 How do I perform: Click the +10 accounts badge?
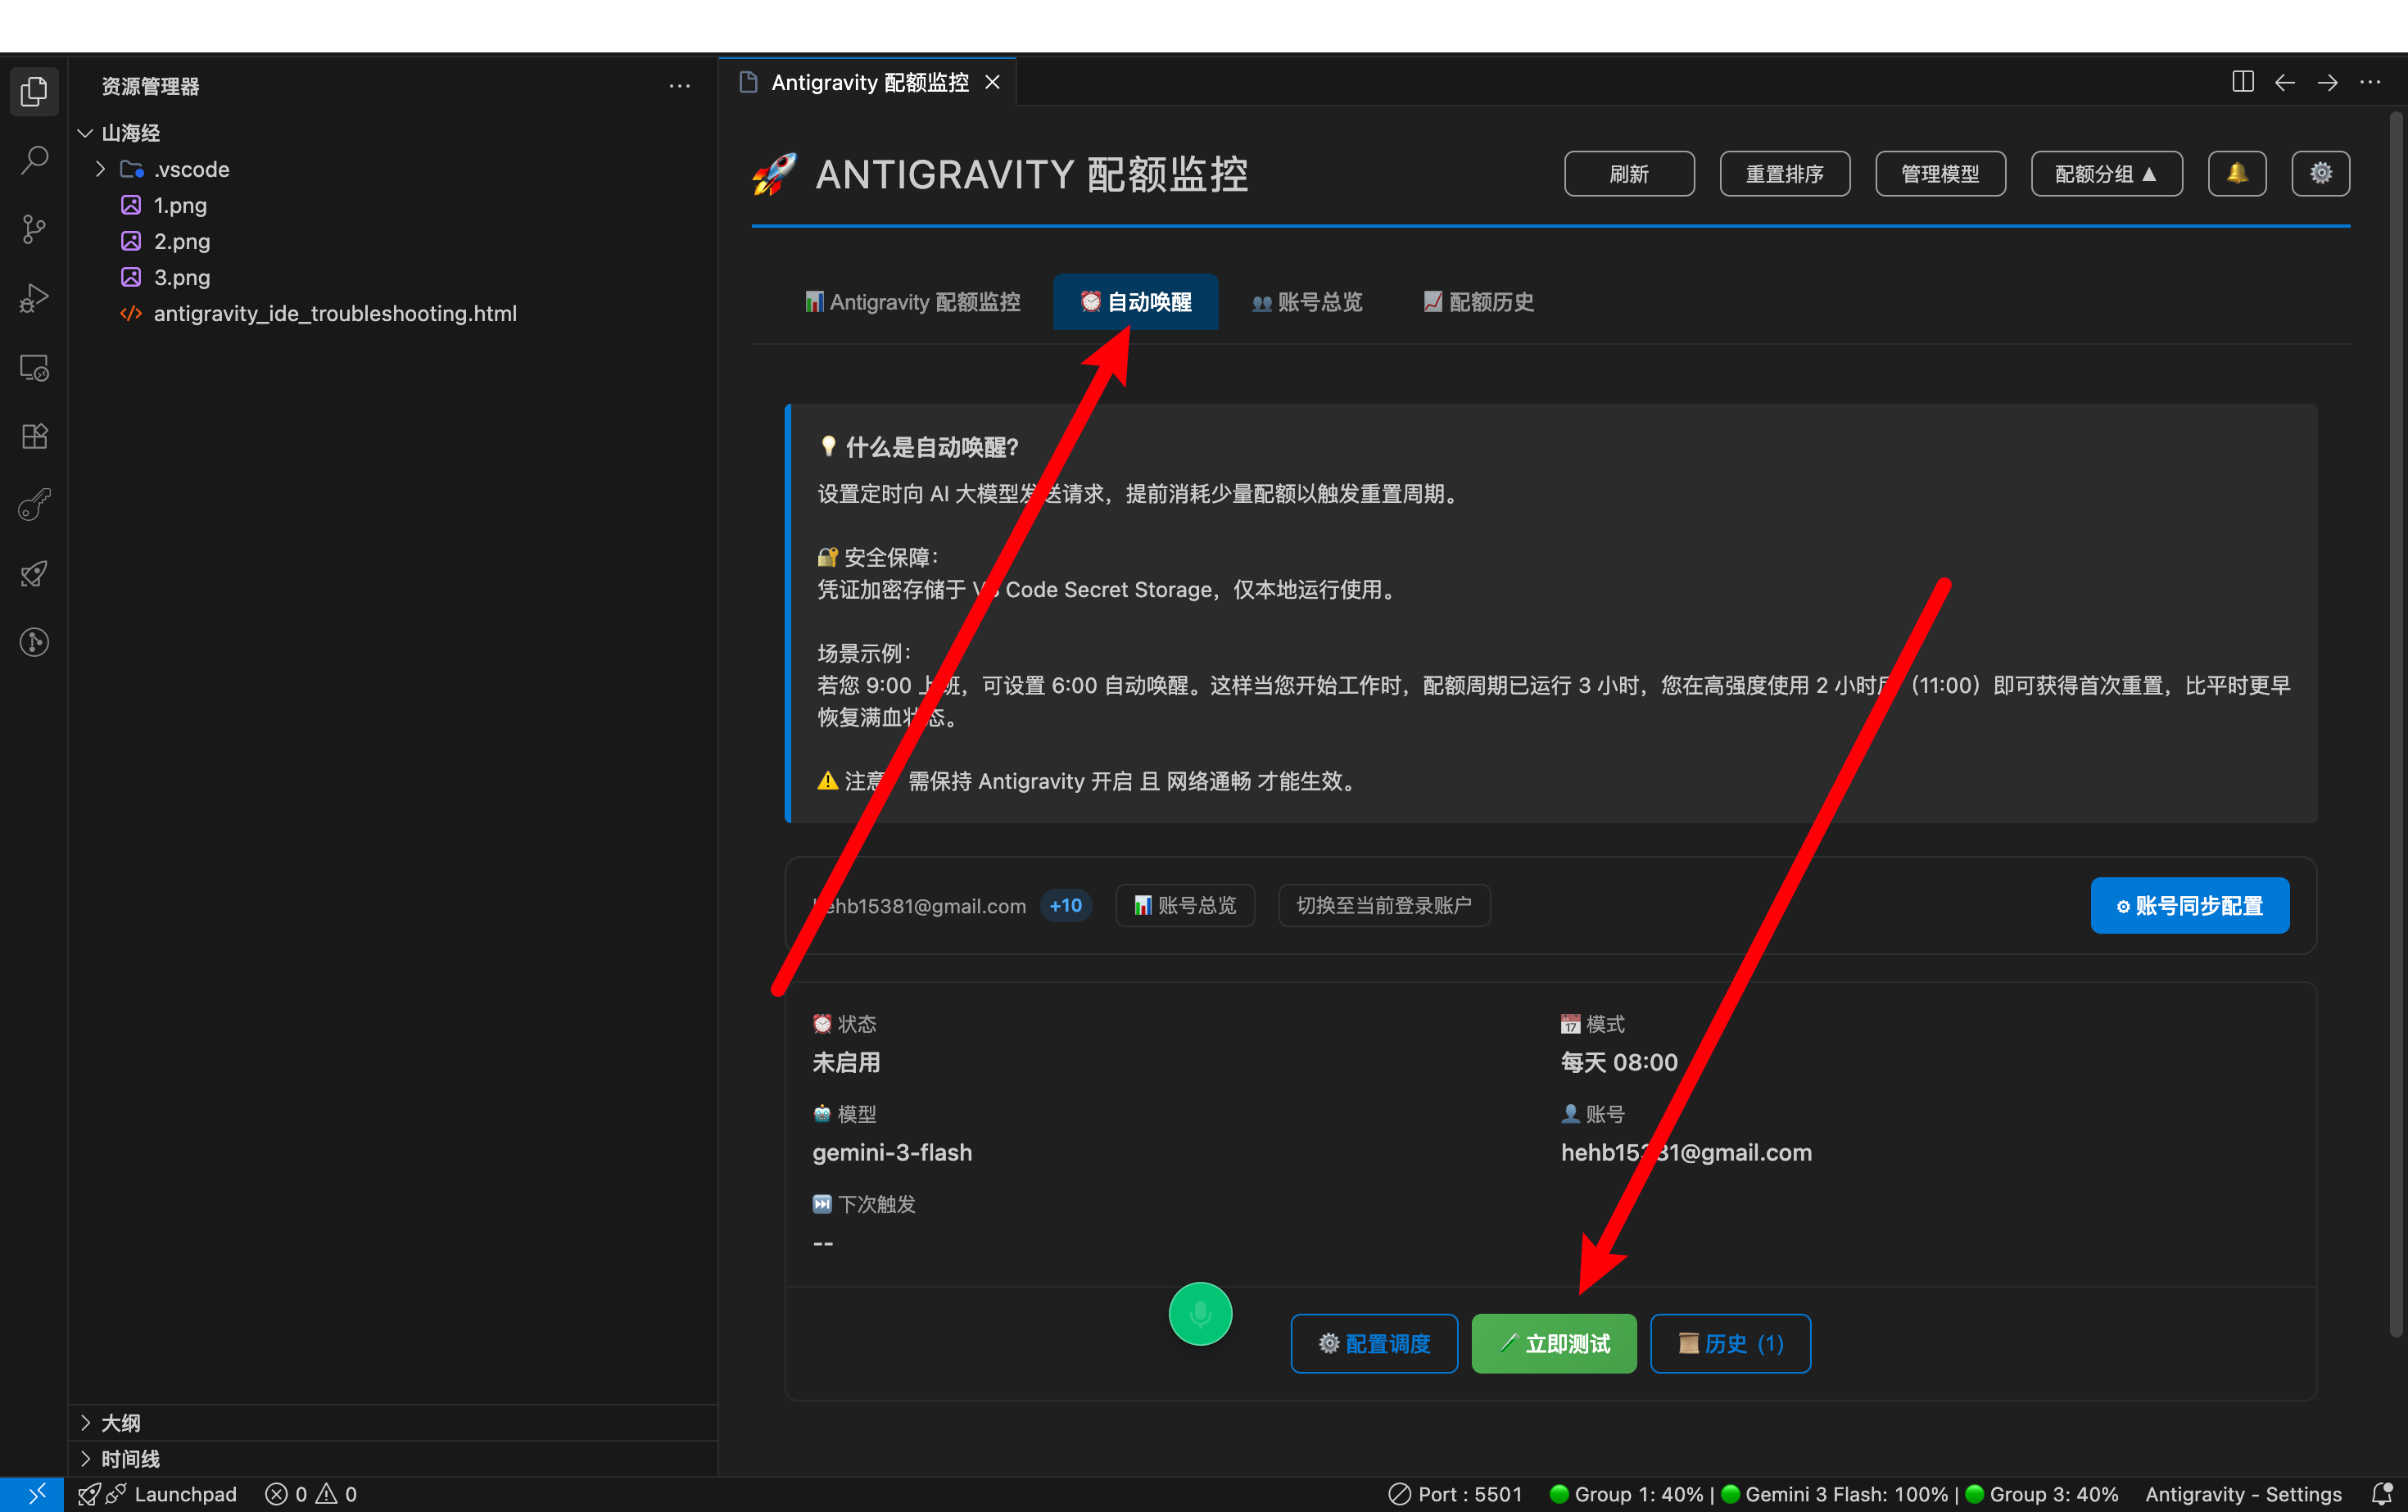point(1065,905)
